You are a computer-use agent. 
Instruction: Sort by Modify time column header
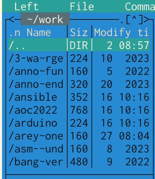point(121,33)
